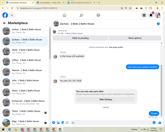Open the Chrome extensions puzzle icon
This screenshot has width=165, height=132.
point(150,8)
